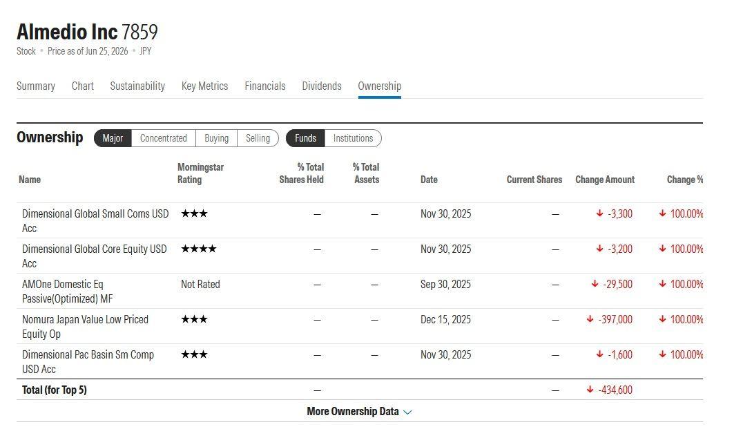Click the Sep 30, 2025 date cell
This screenshot has width=743, height=429.
[x=445, y=284]
